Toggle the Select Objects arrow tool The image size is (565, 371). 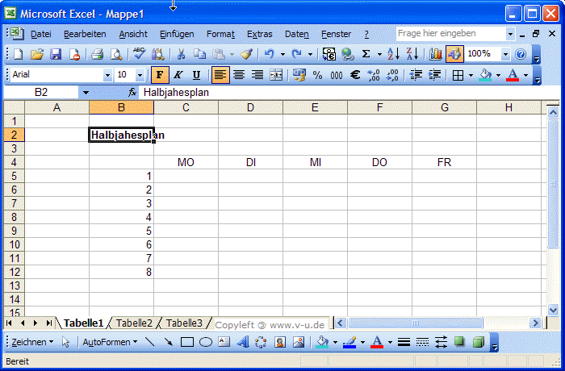[x=66, y=342]
